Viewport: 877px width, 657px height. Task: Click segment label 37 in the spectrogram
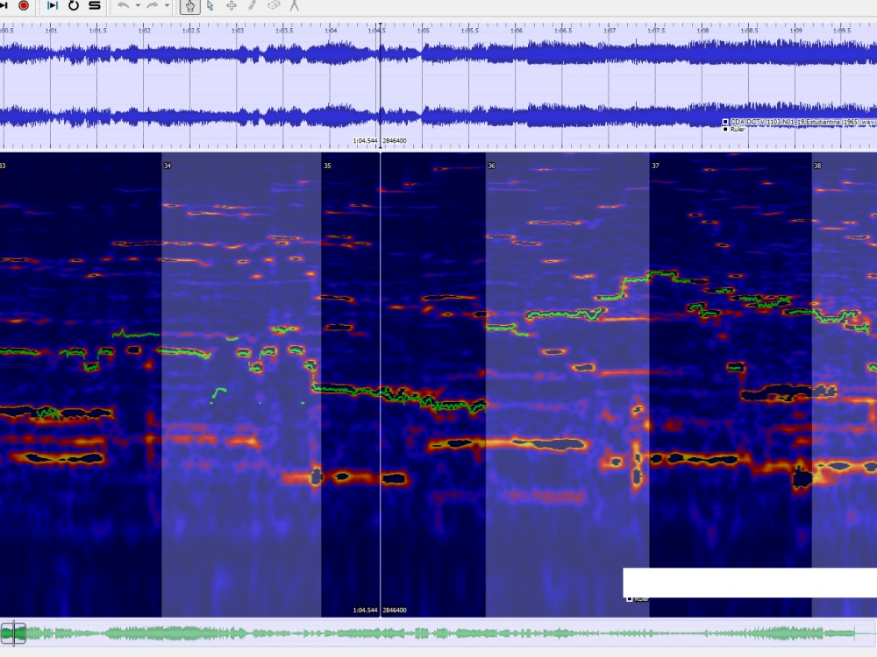(x=655, y=166)
